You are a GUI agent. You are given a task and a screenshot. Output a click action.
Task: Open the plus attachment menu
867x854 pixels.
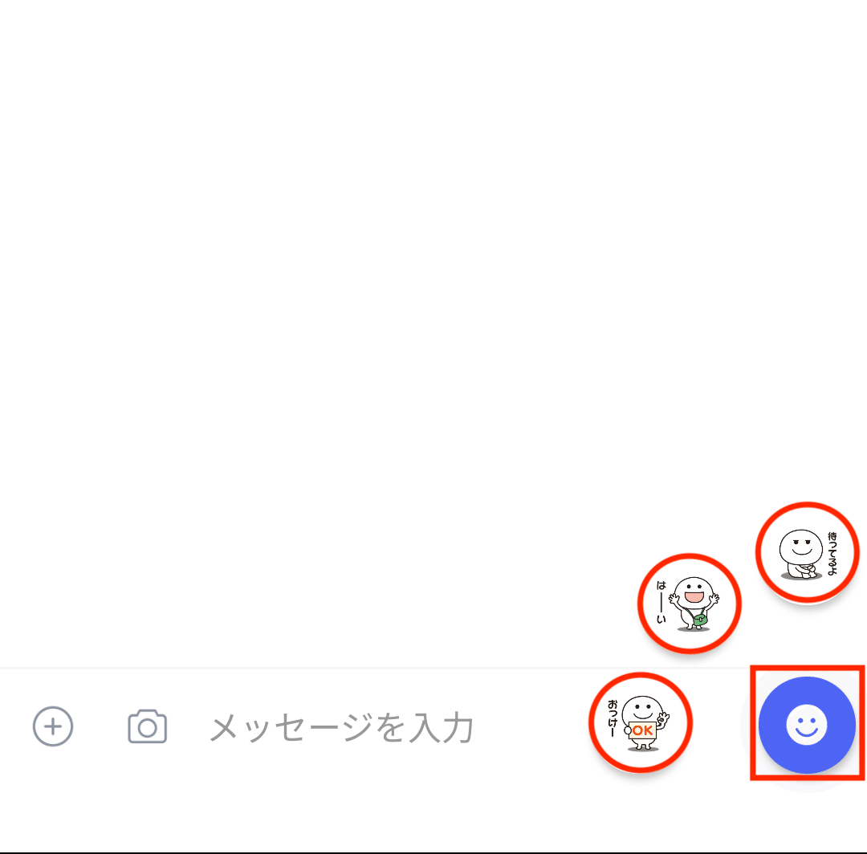[53, 726]
